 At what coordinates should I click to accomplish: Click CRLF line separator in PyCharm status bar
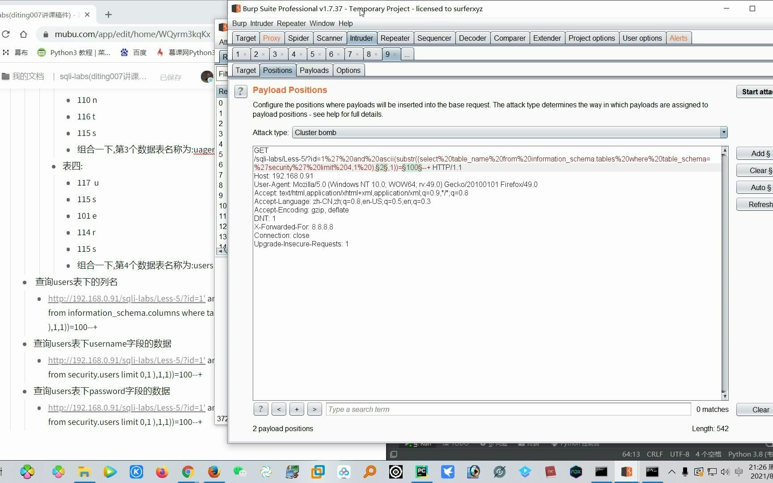coord(654,454)
